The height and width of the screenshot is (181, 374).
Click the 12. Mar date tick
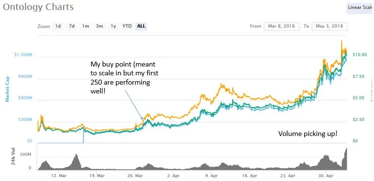click(59, 176)
